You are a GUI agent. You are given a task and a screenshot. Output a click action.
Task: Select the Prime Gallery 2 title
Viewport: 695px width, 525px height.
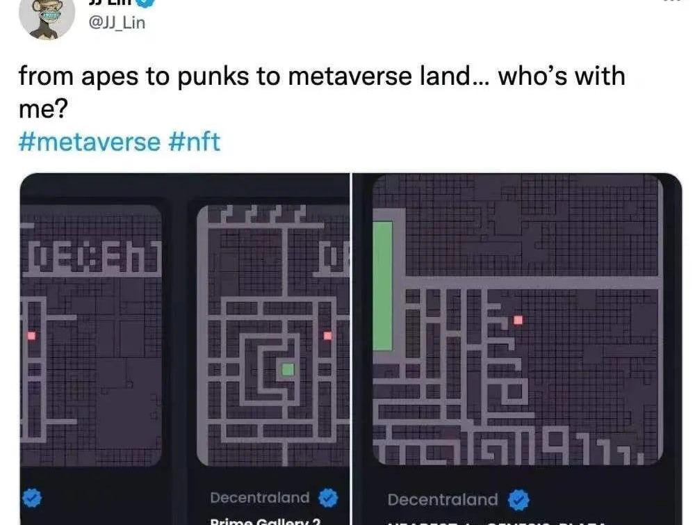pos(265,521)
